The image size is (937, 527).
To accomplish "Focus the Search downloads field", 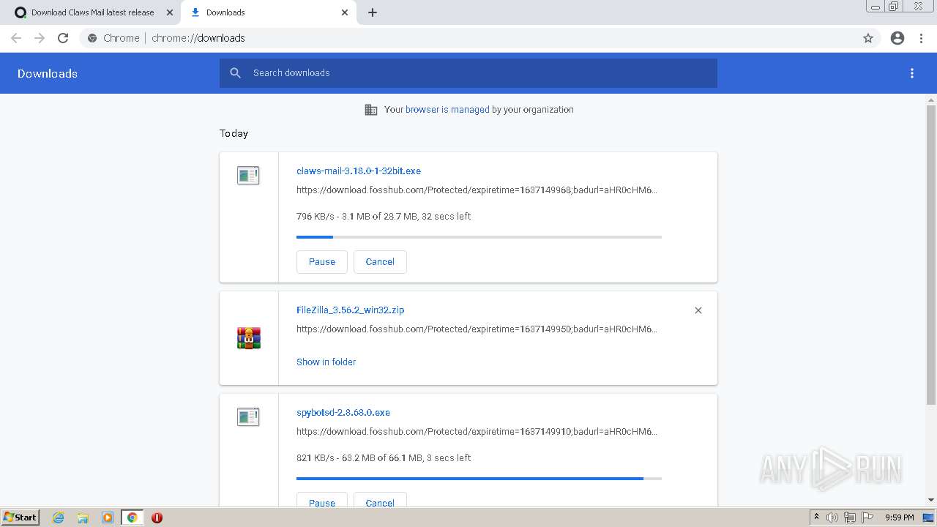I will click(468, 73).
